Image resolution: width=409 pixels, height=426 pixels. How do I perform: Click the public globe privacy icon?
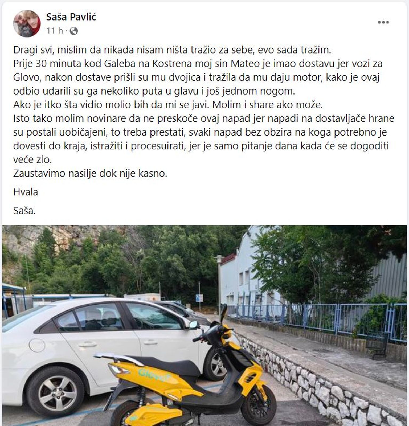(73, 31)
